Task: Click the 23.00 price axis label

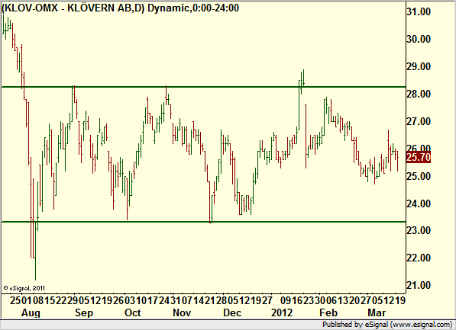Action: pos(419,230)
